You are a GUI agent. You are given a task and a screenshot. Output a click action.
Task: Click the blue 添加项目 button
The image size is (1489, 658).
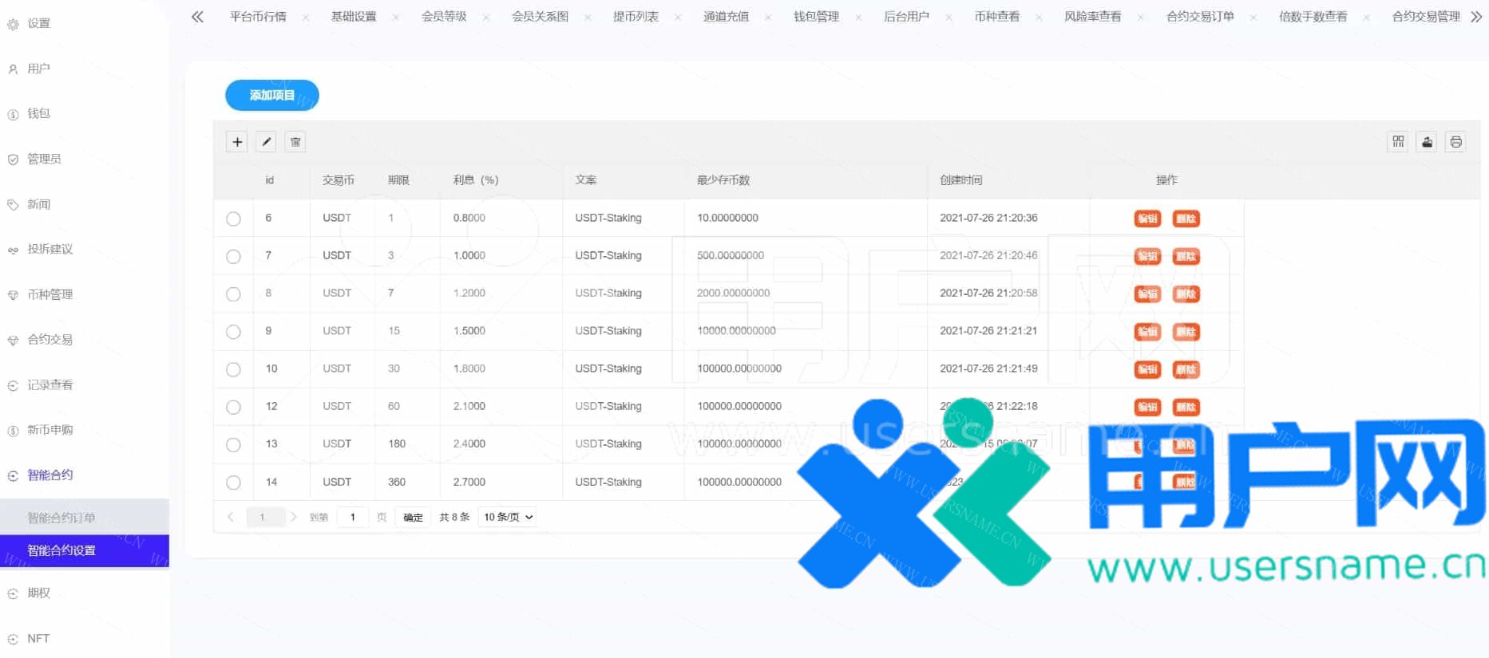click(x=272, y=96)
